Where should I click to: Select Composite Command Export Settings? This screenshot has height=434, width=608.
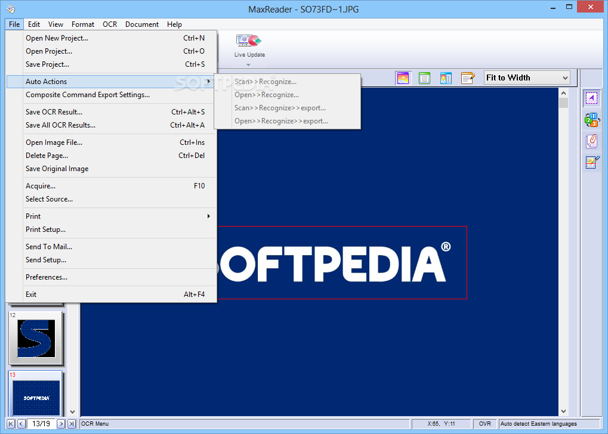(112, 95)
